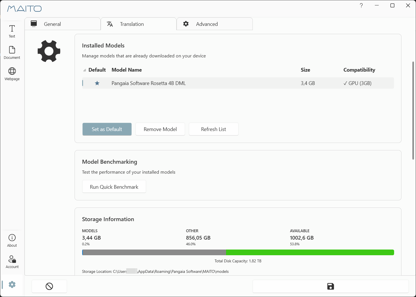Image resolution: width=416 pixels, height=297 pixels.
Task: Click the 'GPU (3GB)' compatibility cell
Action: (357, 83)
